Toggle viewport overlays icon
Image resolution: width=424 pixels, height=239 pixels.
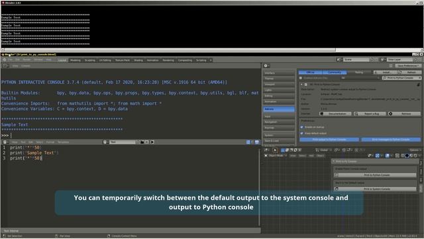tap(388, 155)
